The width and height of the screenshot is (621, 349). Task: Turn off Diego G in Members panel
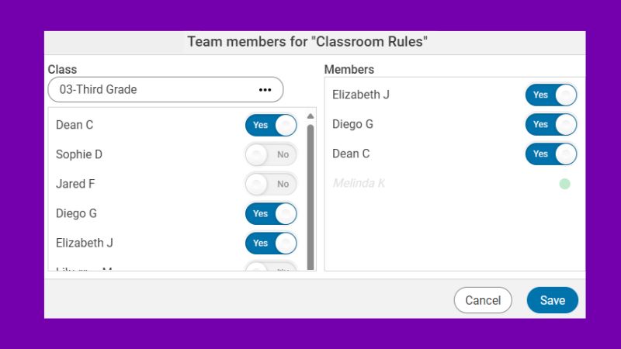[x=551, y=124]
